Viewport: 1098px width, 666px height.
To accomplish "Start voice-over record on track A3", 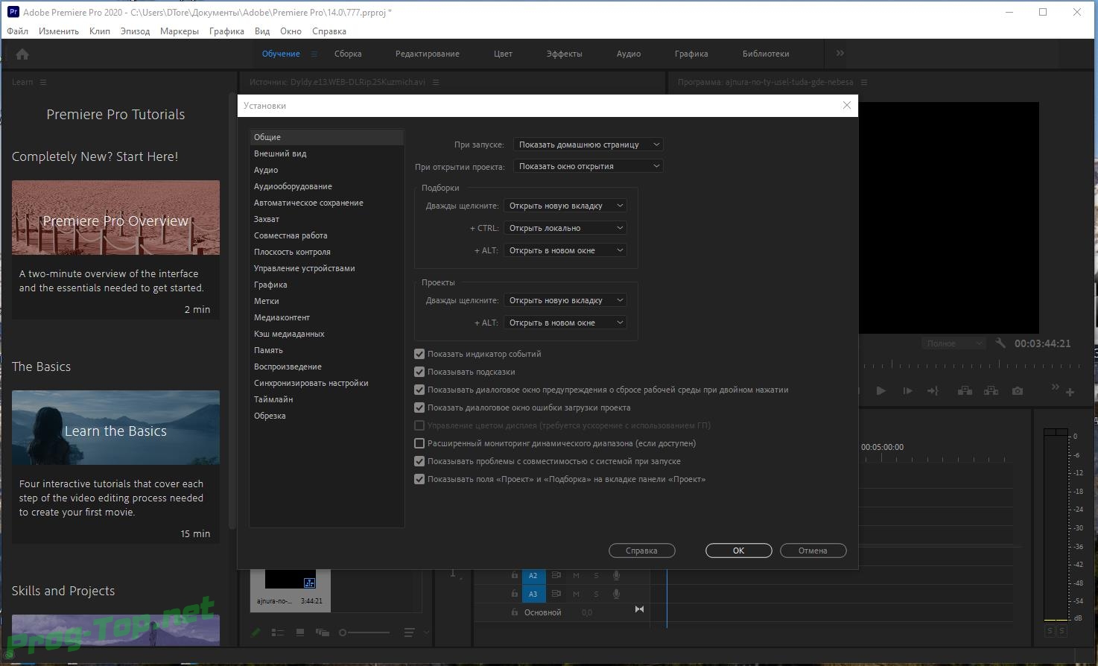I will [x=616, y=594].
